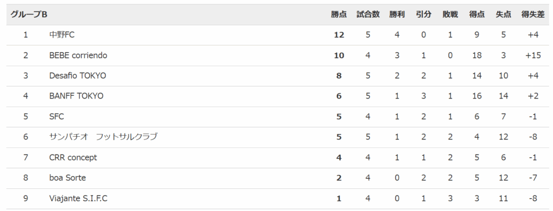Screen dimensions: 553x211
Task: Click the boa Sorte team name
Action: 68,178
